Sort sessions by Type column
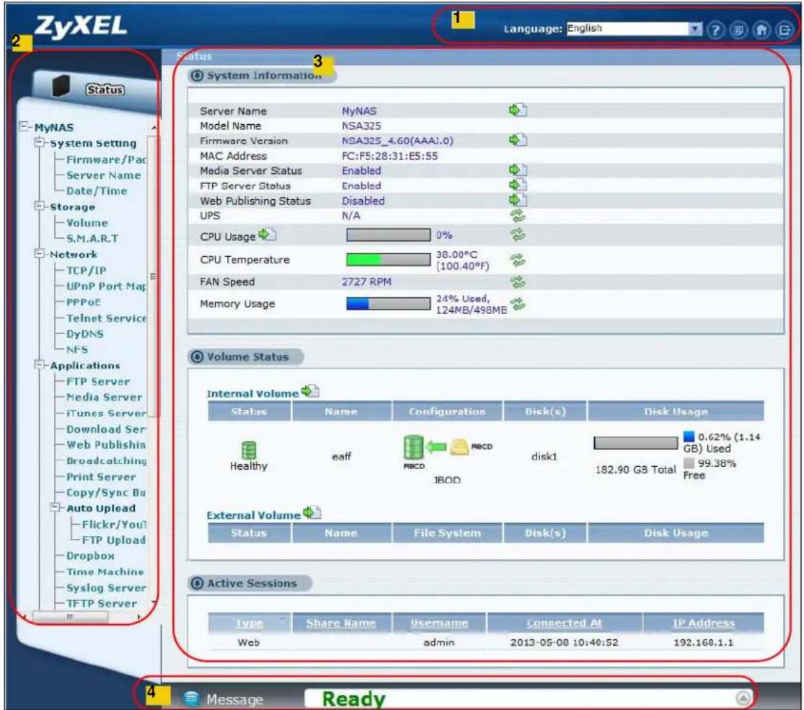The height and width of the screenshot is (710, 804). [249, 623]
